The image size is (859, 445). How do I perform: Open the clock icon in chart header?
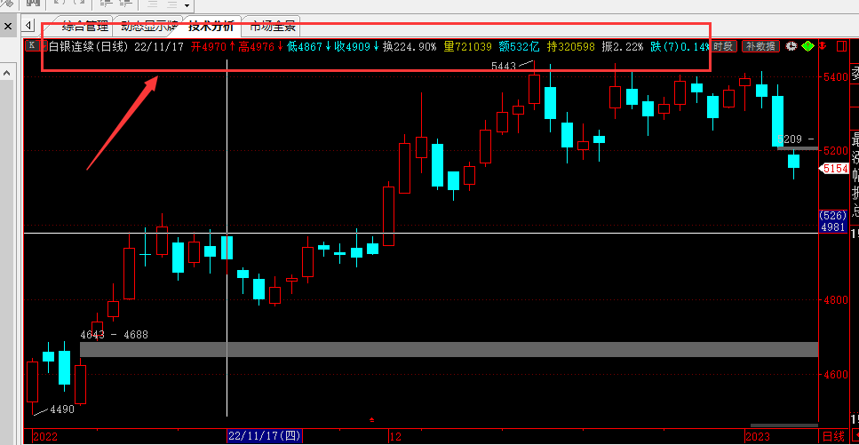[x=790, y=46]
